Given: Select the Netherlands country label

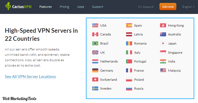Looking at the screenshot, I should pos(109,61).
